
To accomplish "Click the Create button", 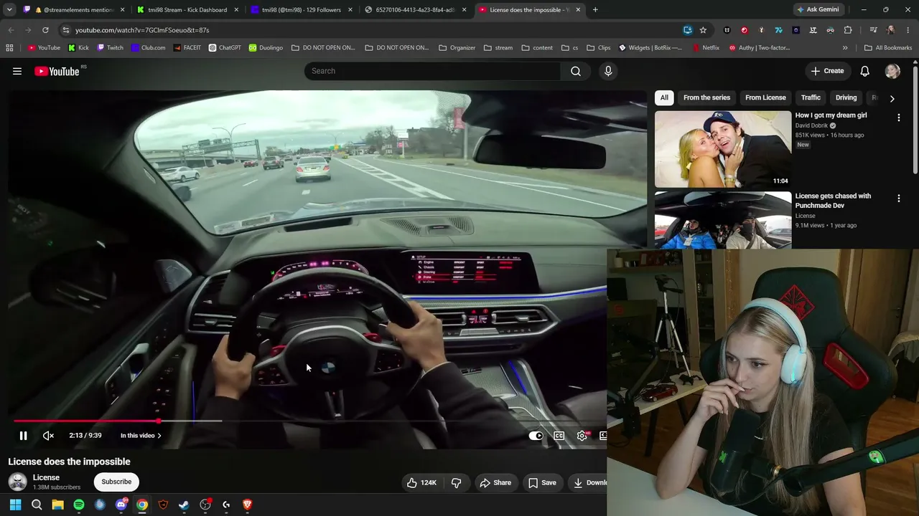I will coord(827,71).
